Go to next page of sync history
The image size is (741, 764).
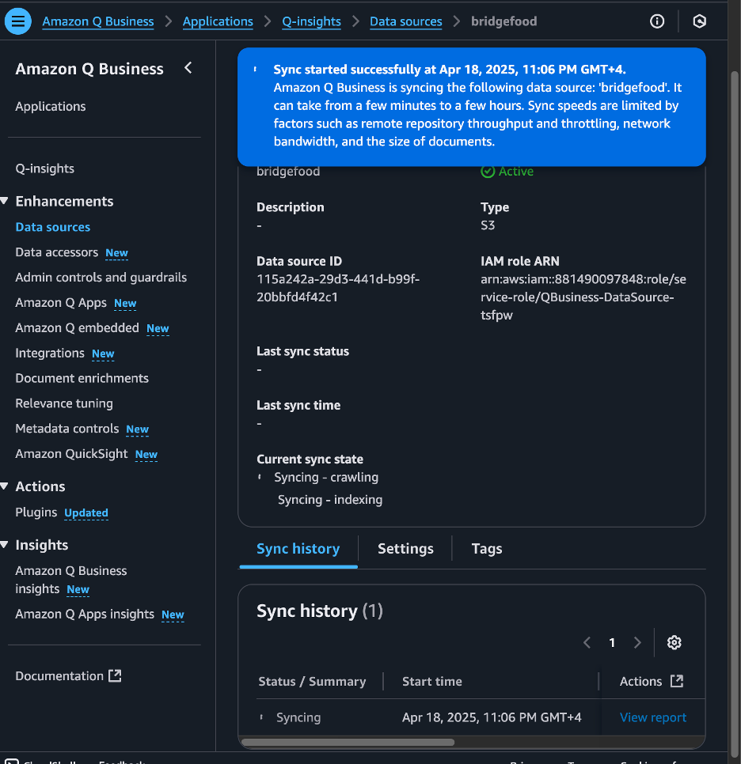(x=637, y=643)
